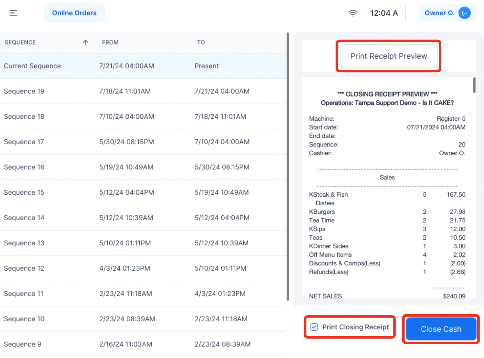Click the KSteak & Fish receipt line

[387, 199]
